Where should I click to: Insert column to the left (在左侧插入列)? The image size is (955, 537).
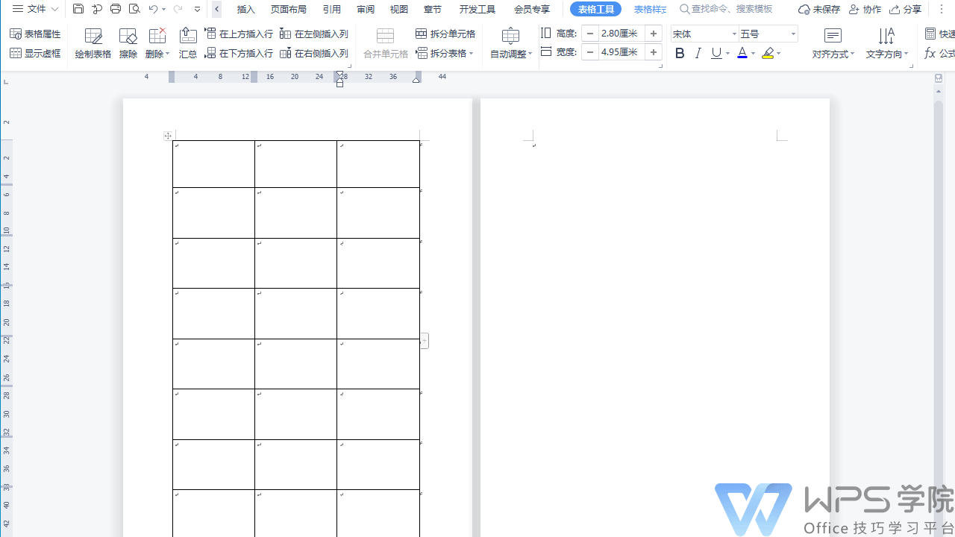314,34
